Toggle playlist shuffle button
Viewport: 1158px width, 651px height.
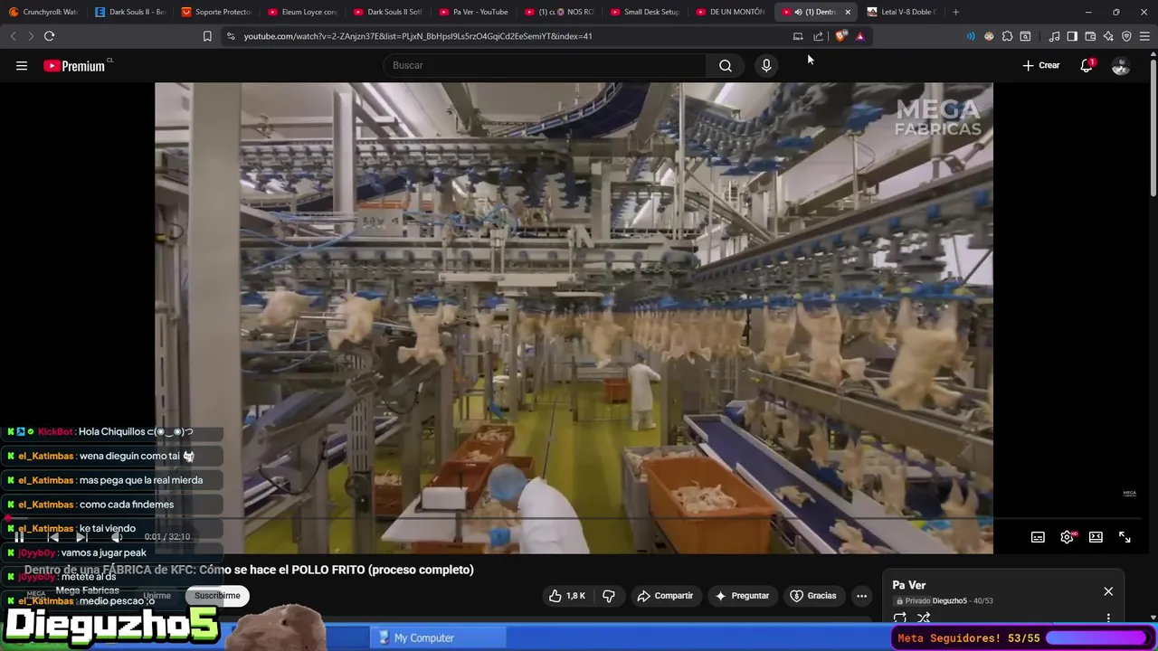(x=924, y=618)
